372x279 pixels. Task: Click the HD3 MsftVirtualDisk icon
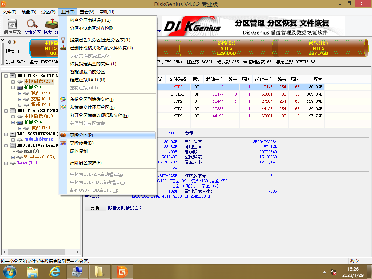point(13,145)
